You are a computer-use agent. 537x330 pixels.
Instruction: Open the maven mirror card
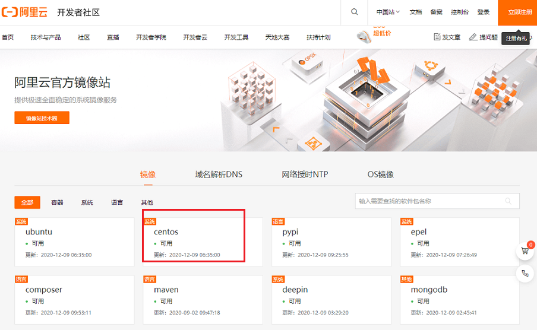coord(203,300)
